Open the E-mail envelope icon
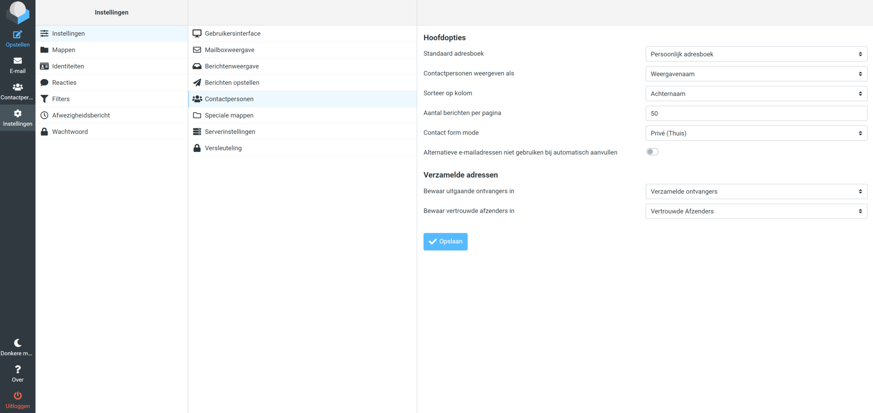The width and height of the screenshot is (873, 413). tap(17, 61)
